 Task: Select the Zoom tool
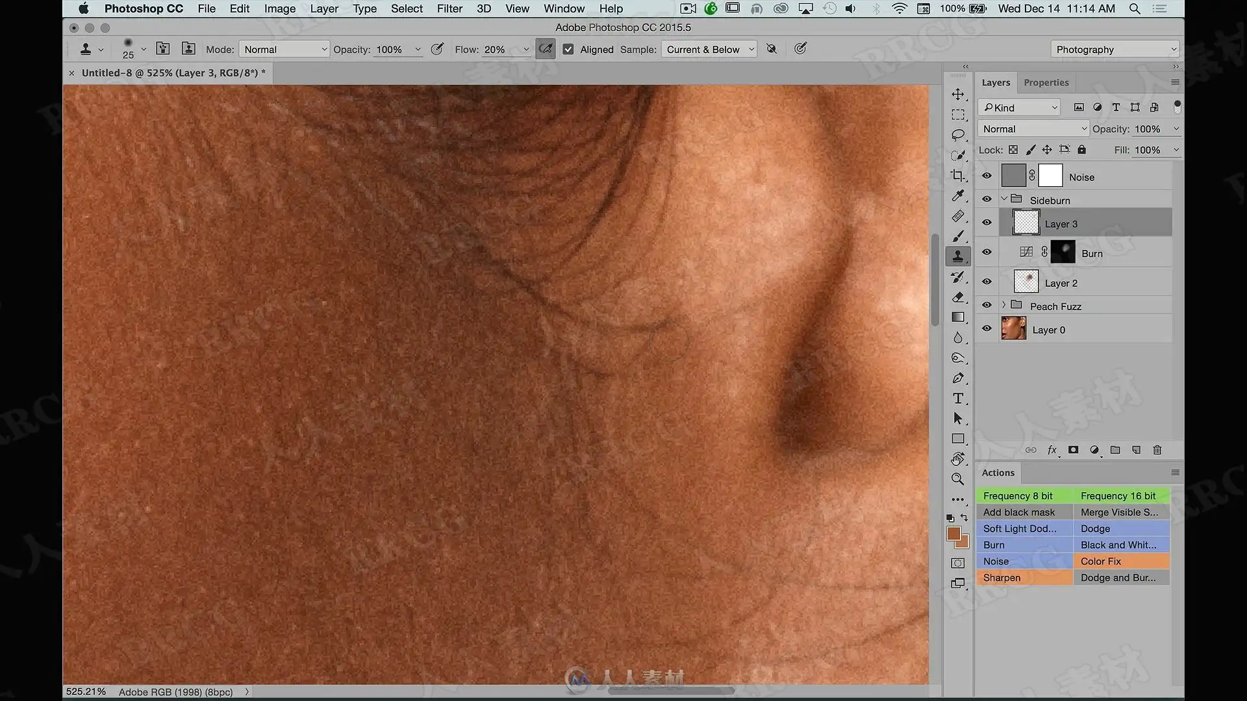958,479
